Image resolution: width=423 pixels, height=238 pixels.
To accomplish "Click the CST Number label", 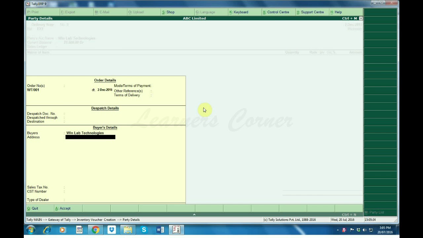I will coord(37,191).
